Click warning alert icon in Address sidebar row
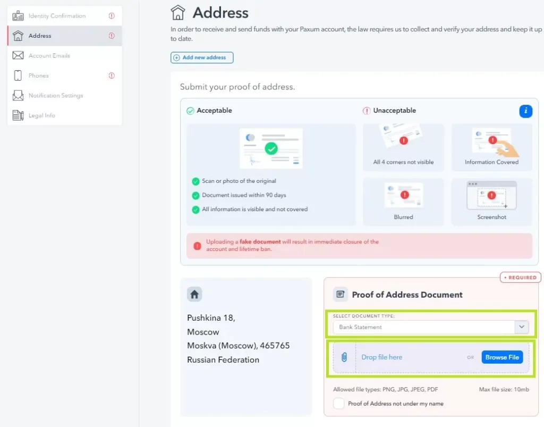544x427 pixels. point(112,36)
